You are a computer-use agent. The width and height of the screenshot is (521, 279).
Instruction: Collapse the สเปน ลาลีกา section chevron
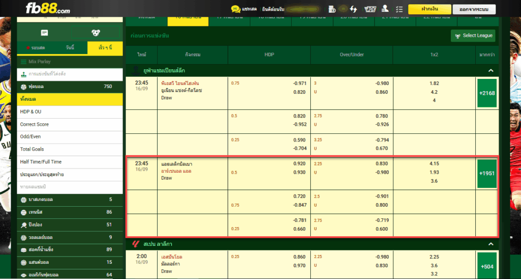point(491,244)
